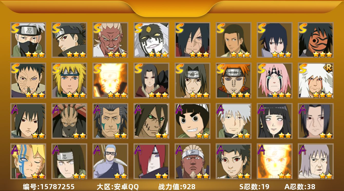Click the A忍数:38 counter label
This screenshot has height=191, width=344.
pyautogui.click(x=300, y=187)
